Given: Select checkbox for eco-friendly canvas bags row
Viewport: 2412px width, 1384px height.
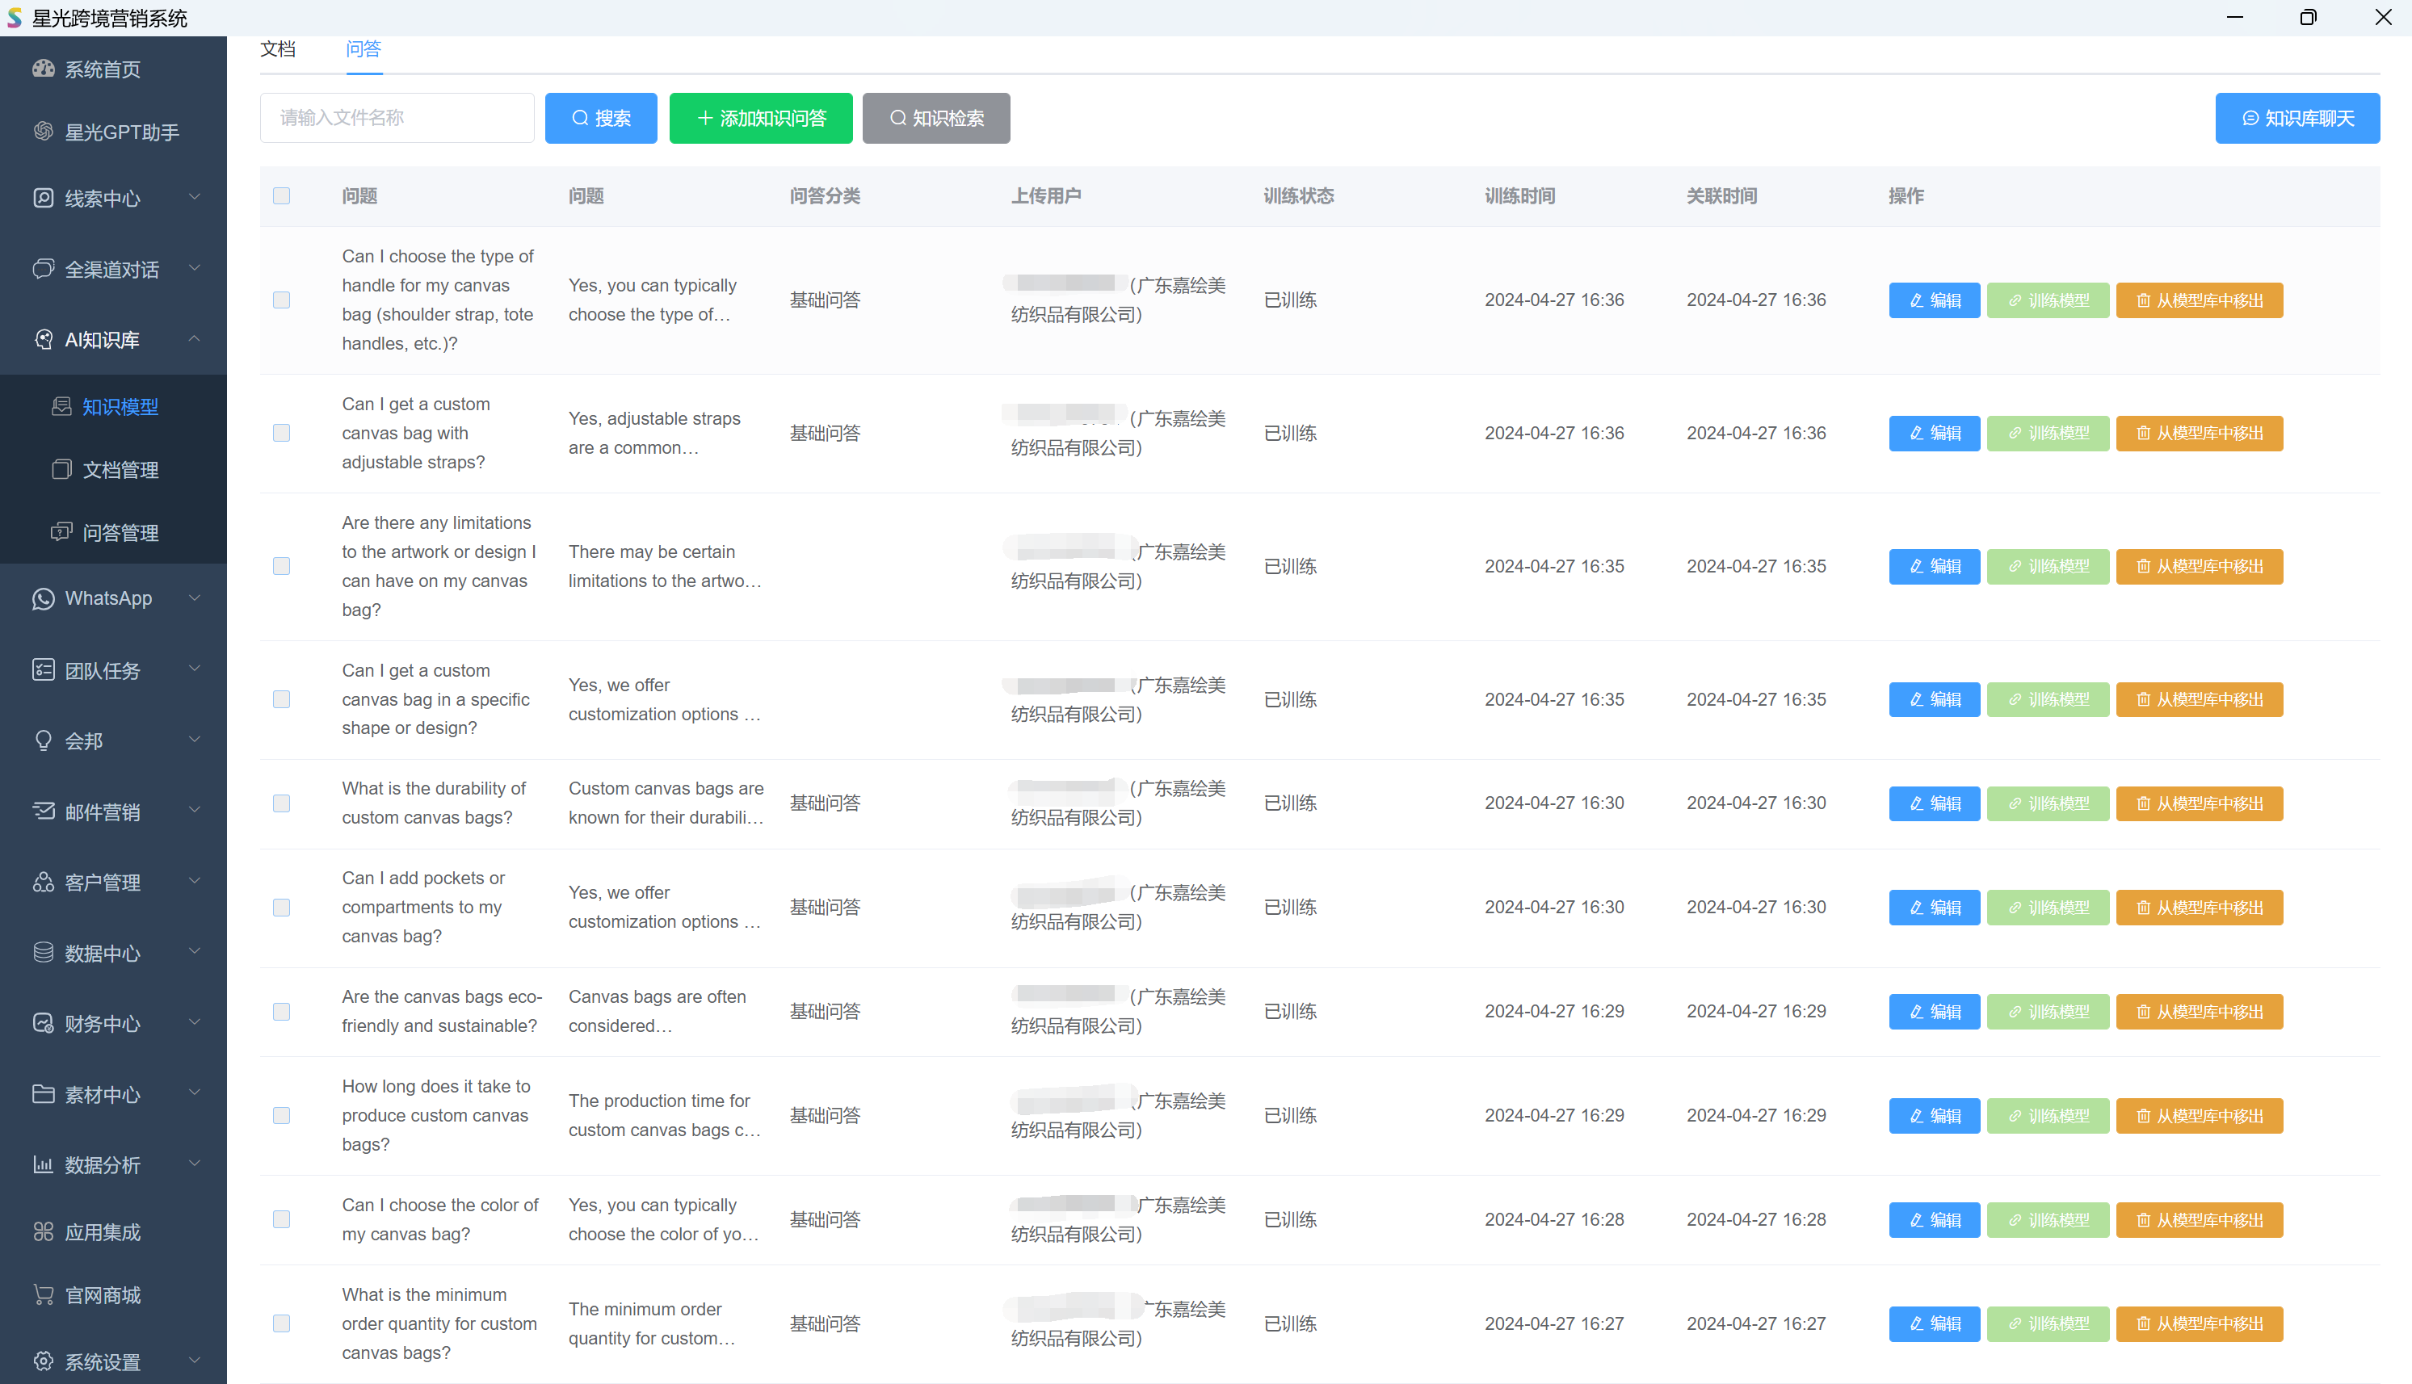Looking at the screenshot, I should coord(281,1012).
